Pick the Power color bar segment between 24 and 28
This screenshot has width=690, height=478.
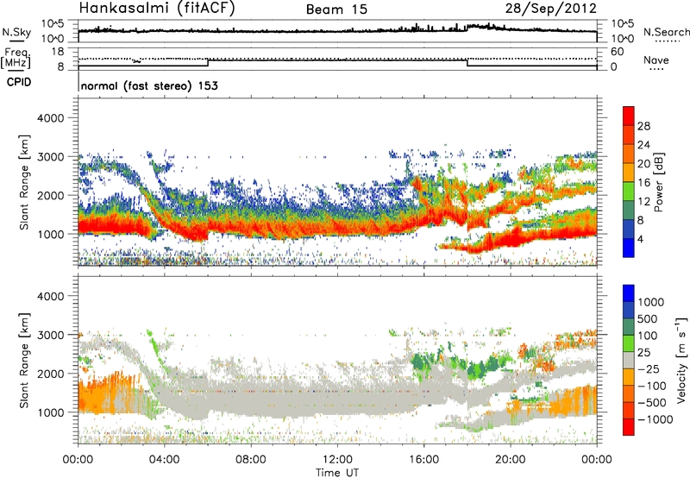[x=629, y=135]
